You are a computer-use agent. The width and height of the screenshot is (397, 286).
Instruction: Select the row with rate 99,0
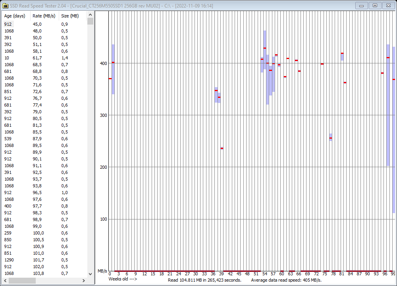[x=44, y=226]
